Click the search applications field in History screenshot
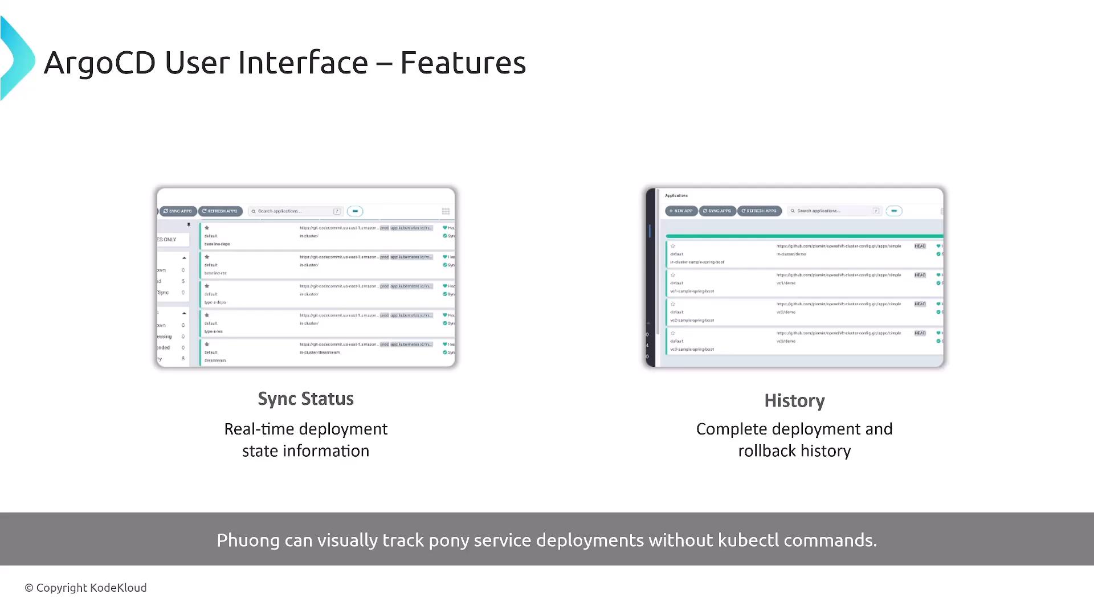Image resolution: width=1094 pixels, height=615 pixels. pyautogui.click(x=835, y=211)
